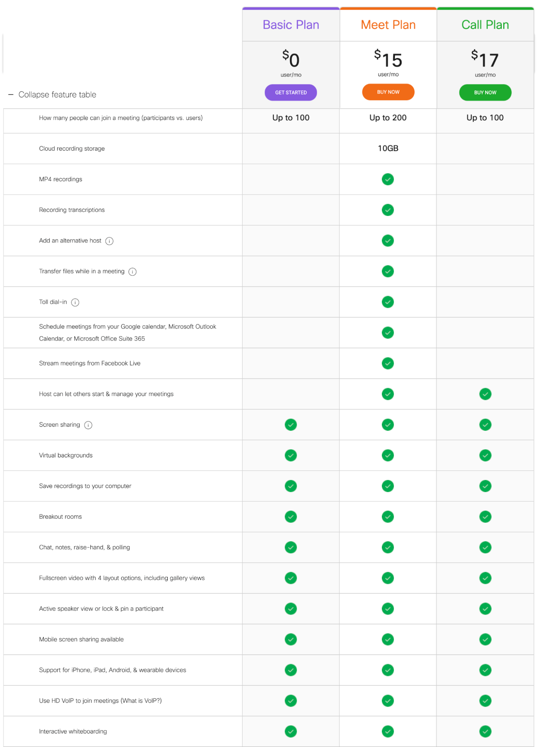Open the Transfer files info tooltip icon

tap(133, 272)
